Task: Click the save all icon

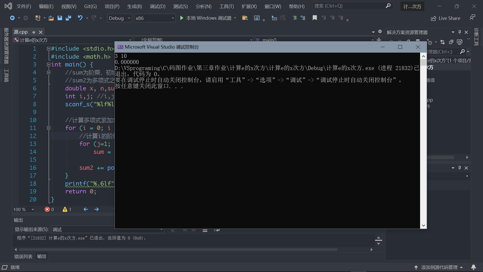Action: (68, 18)
